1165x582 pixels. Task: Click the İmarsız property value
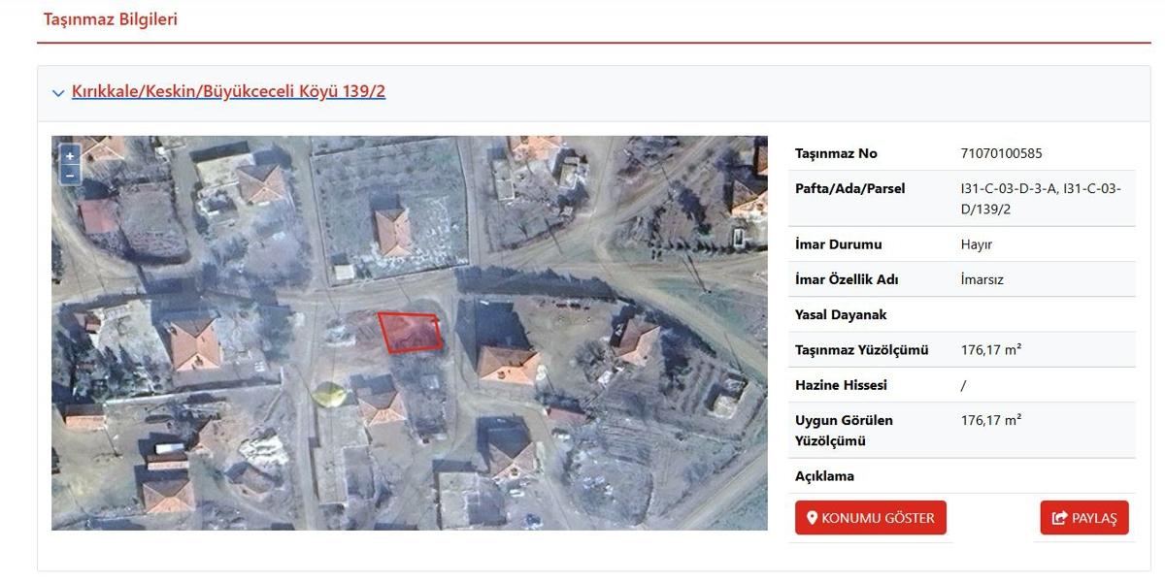pos(982,279)
